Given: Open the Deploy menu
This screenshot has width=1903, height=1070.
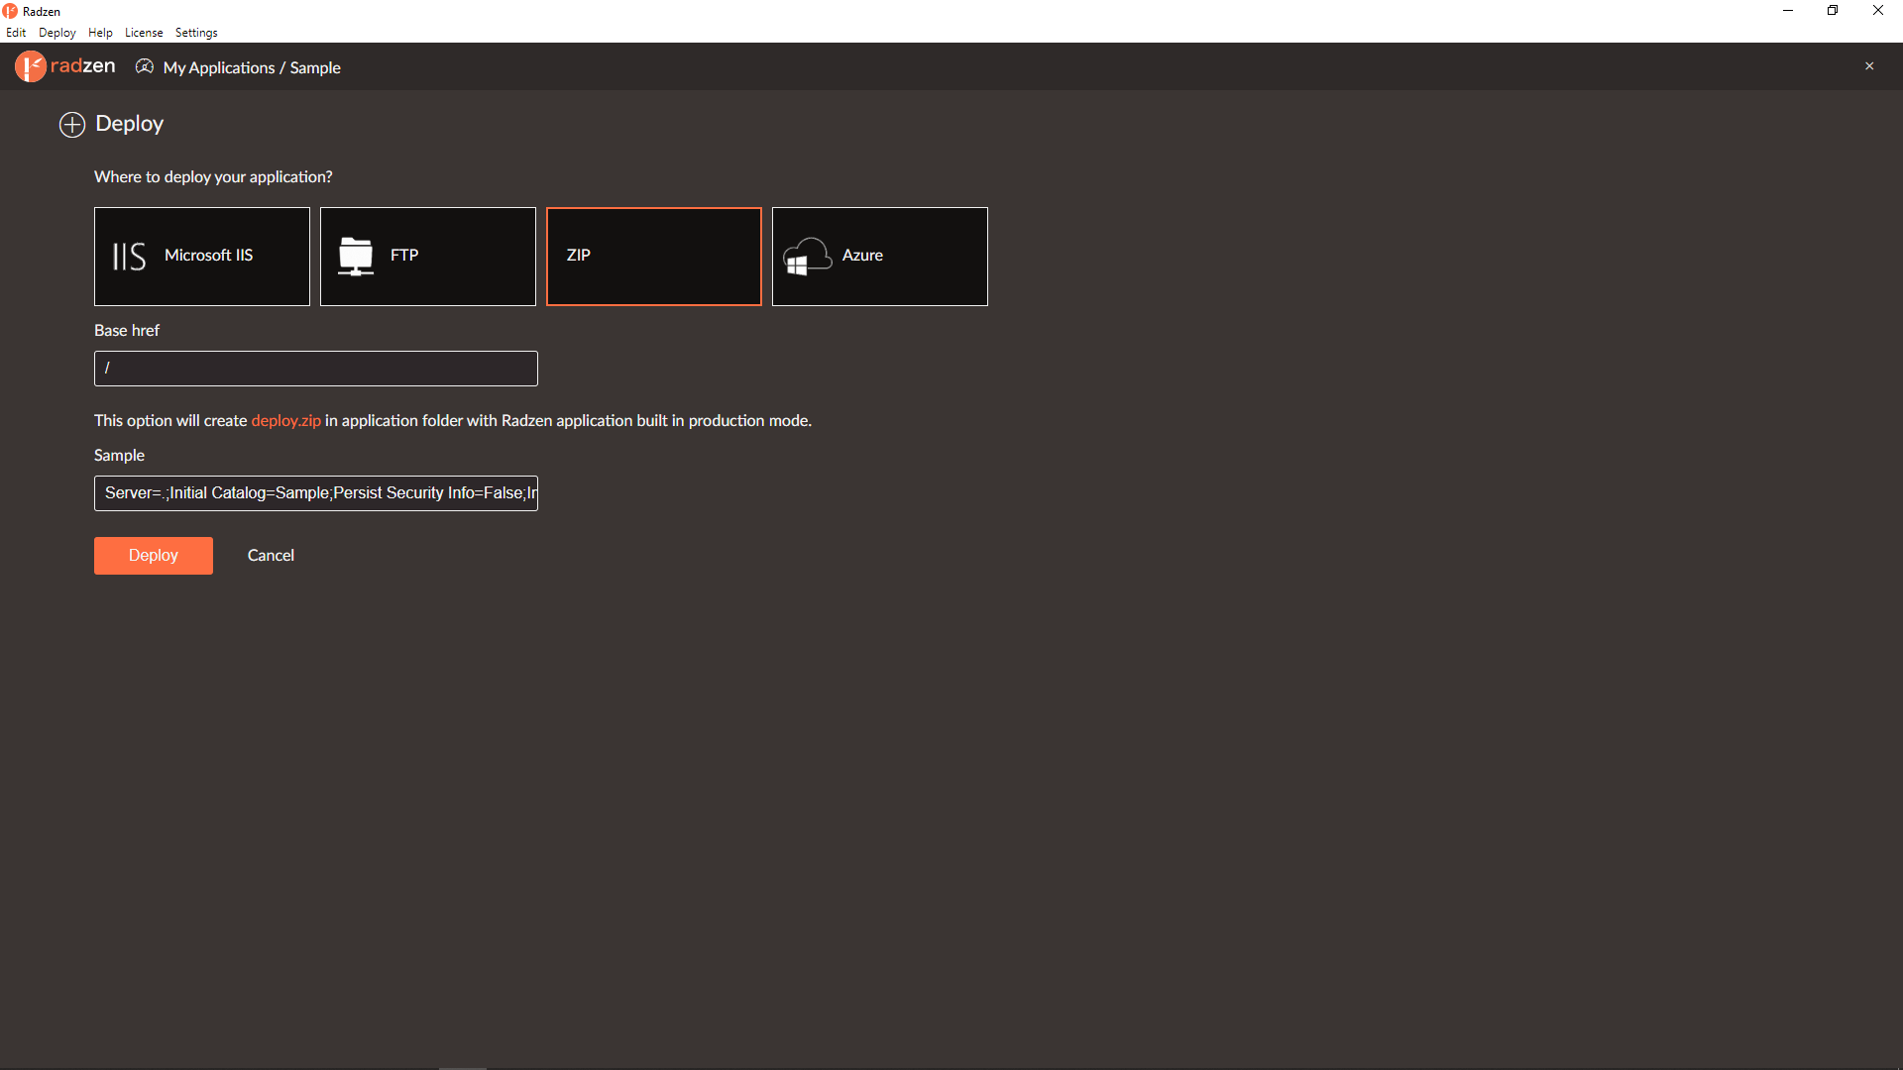Looking at the screenshot, I should click(57, 33).
